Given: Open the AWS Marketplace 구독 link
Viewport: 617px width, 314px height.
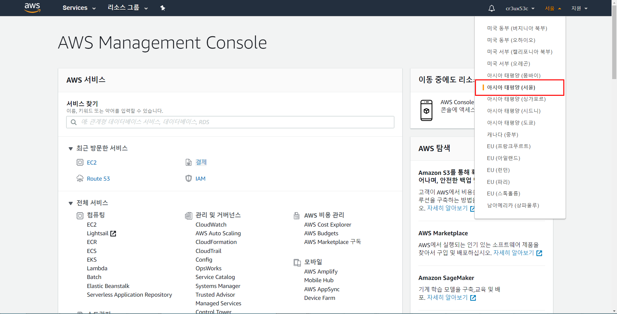Looking at the screenshot, I should pos(332,242).
